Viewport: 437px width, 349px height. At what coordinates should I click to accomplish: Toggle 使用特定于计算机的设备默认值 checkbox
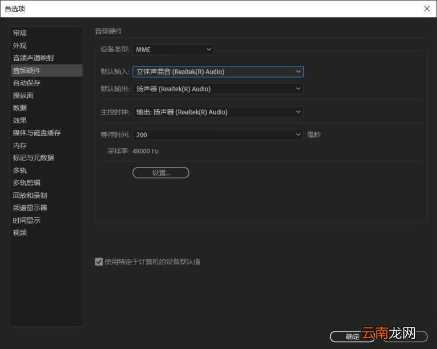tap(99, 262)
